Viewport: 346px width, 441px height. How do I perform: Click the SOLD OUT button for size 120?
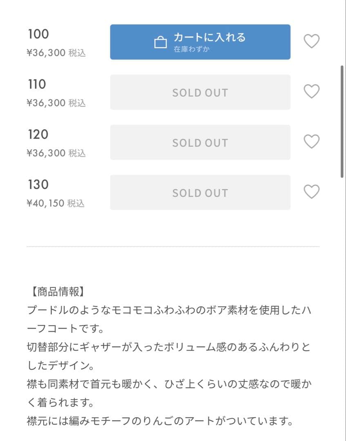pyautogui.click(x=200, y=143)
